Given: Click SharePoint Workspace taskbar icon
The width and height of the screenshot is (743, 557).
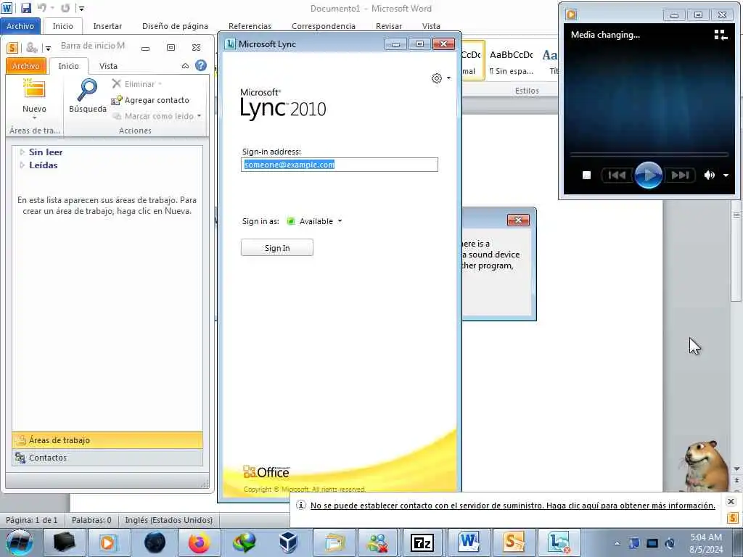Looking at the screenshot, I should tap(514, 542).
